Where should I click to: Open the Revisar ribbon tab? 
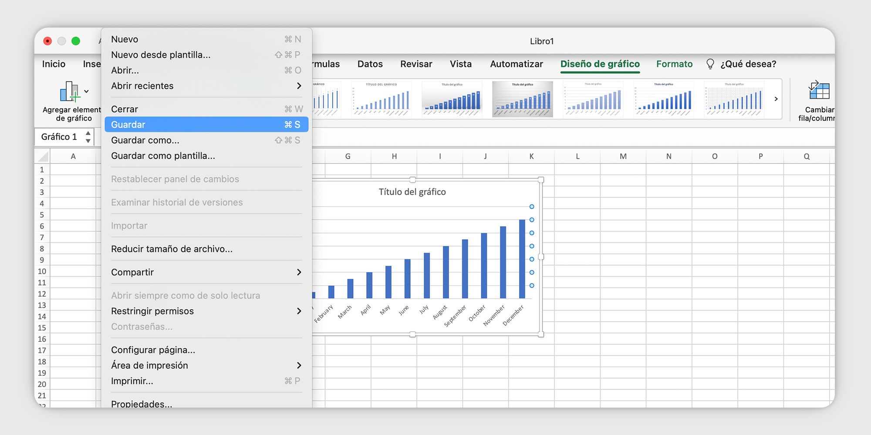[x=416, y=64]
